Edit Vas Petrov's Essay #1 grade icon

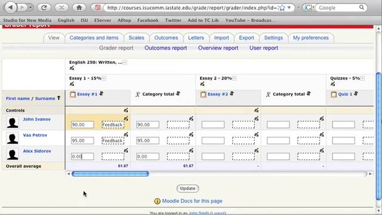pyautogui.click(x=126, y=134)
